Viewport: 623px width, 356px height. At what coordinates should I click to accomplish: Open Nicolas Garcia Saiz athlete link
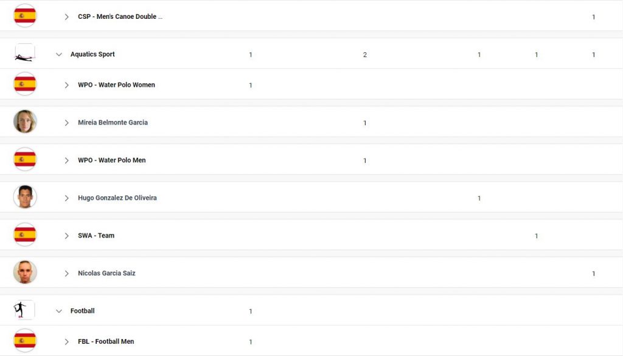pyautogui.click(x=106, y=273)
